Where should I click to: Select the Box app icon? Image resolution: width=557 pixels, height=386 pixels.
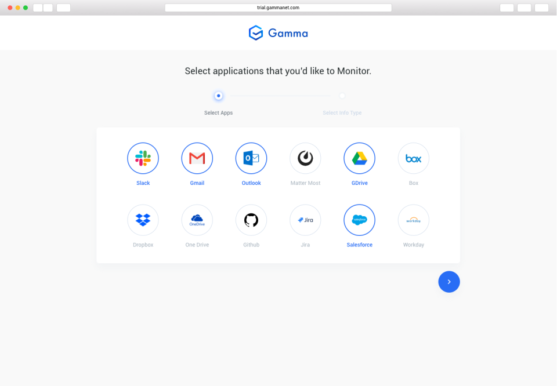coord(414,158)
